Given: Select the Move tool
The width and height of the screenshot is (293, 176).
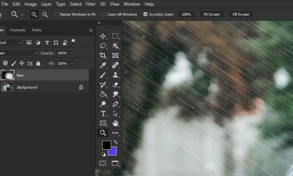Looking at the screenshot, I should pos(103,36).
